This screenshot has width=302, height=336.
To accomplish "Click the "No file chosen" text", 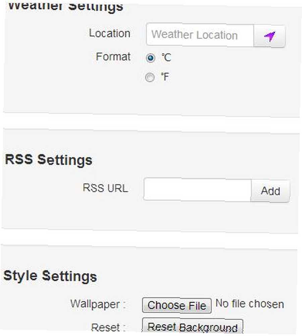I will coord(250,304).
